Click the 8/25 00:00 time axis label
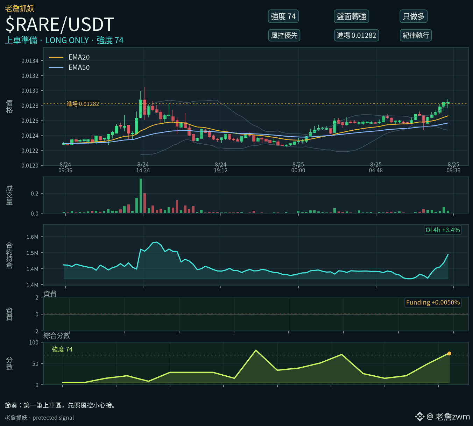Viewport: 473px width, 426px height. 298,167
